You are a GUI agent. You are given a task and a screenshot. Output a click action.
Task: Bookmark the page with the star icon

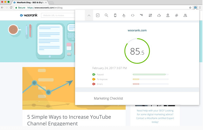click(190, 8)
